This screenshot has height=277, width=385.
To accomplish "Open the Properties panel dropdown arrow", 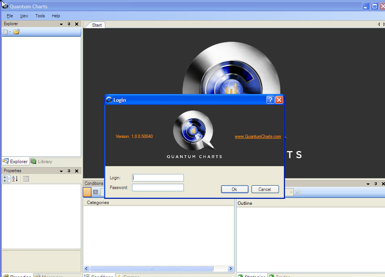I will pyautogui.click(x=61, y=171).
